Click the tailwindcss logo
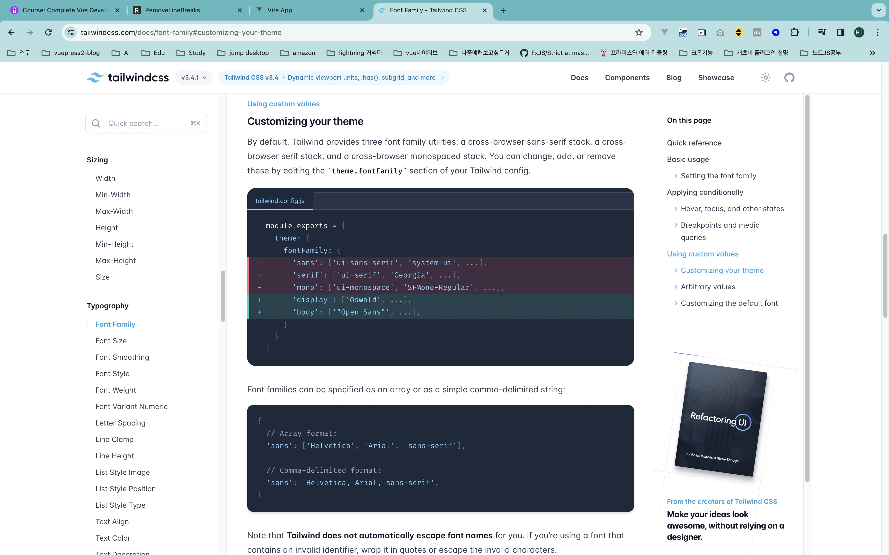The height and width of the screenshot is (555, 889). click(x=128, y=77)
